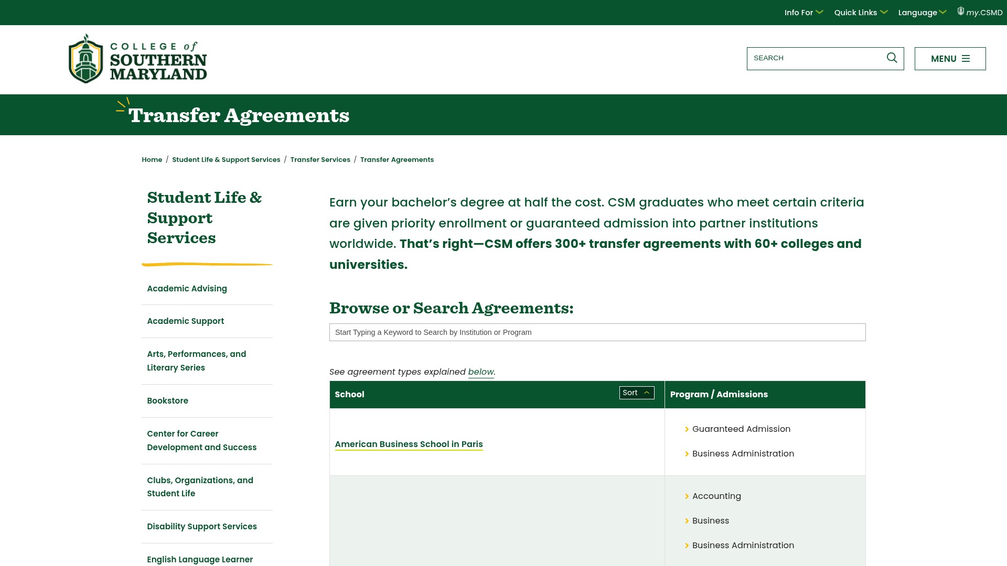The width and height of the screenshot is (1007, 566).
Task: Click the College of Southern Maryland logo
Action: click(x=138, y=59)
